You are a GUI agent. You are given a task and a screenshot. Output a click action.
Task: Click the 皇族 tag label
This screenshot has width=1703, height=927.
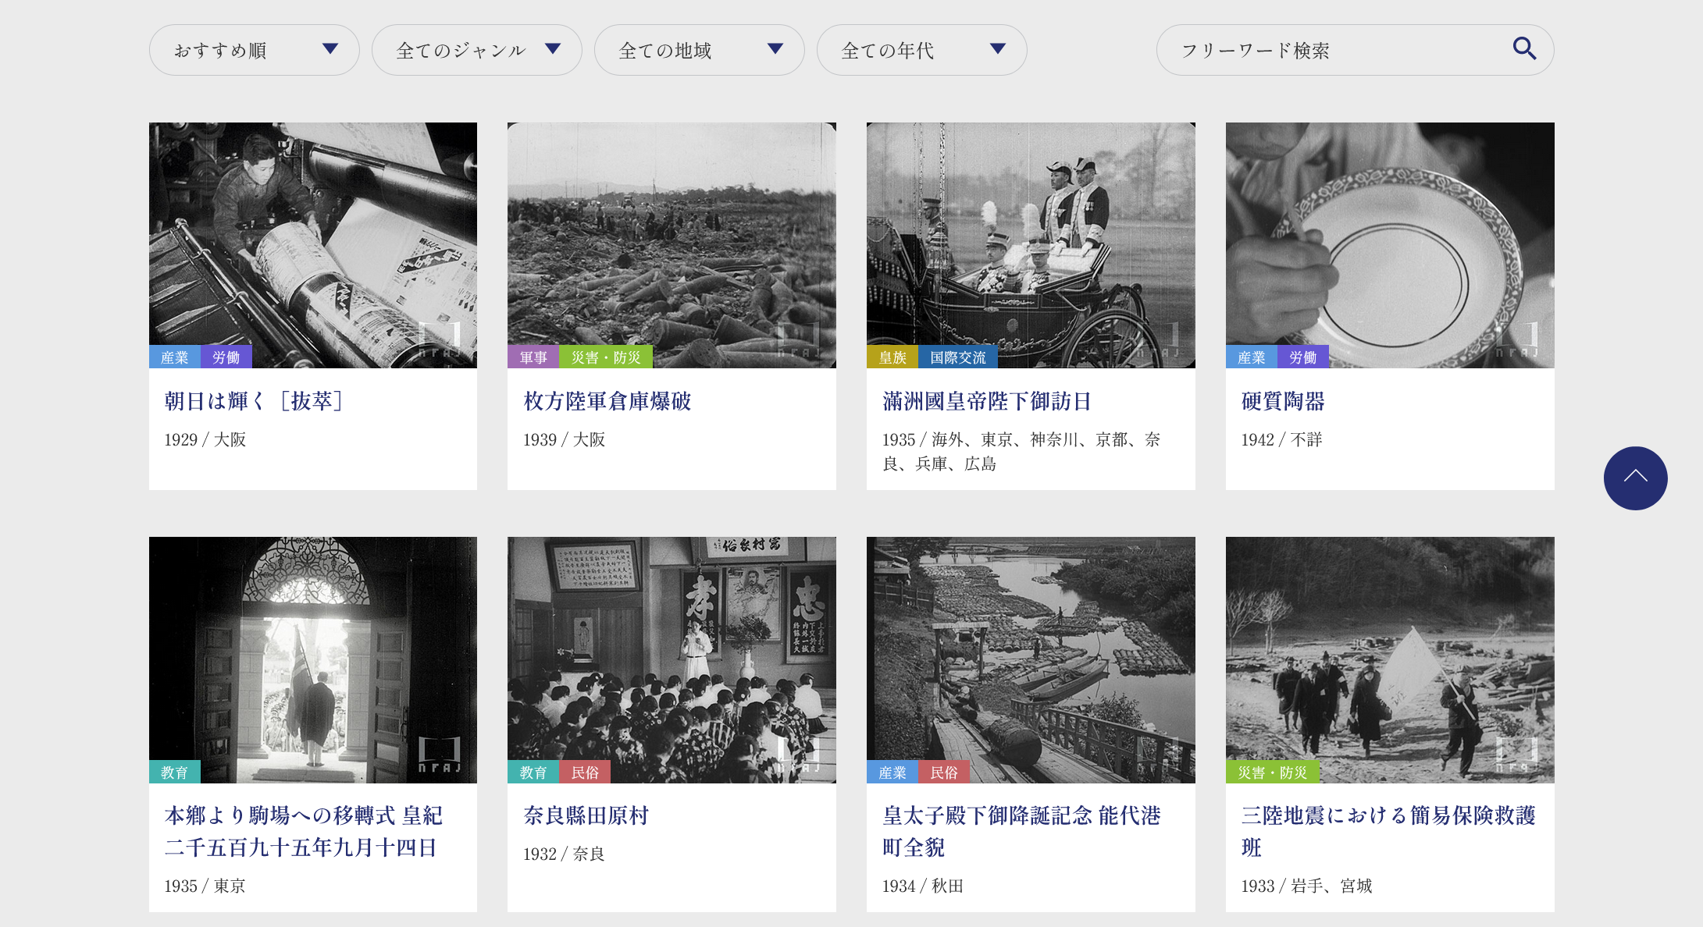(892, 357)
